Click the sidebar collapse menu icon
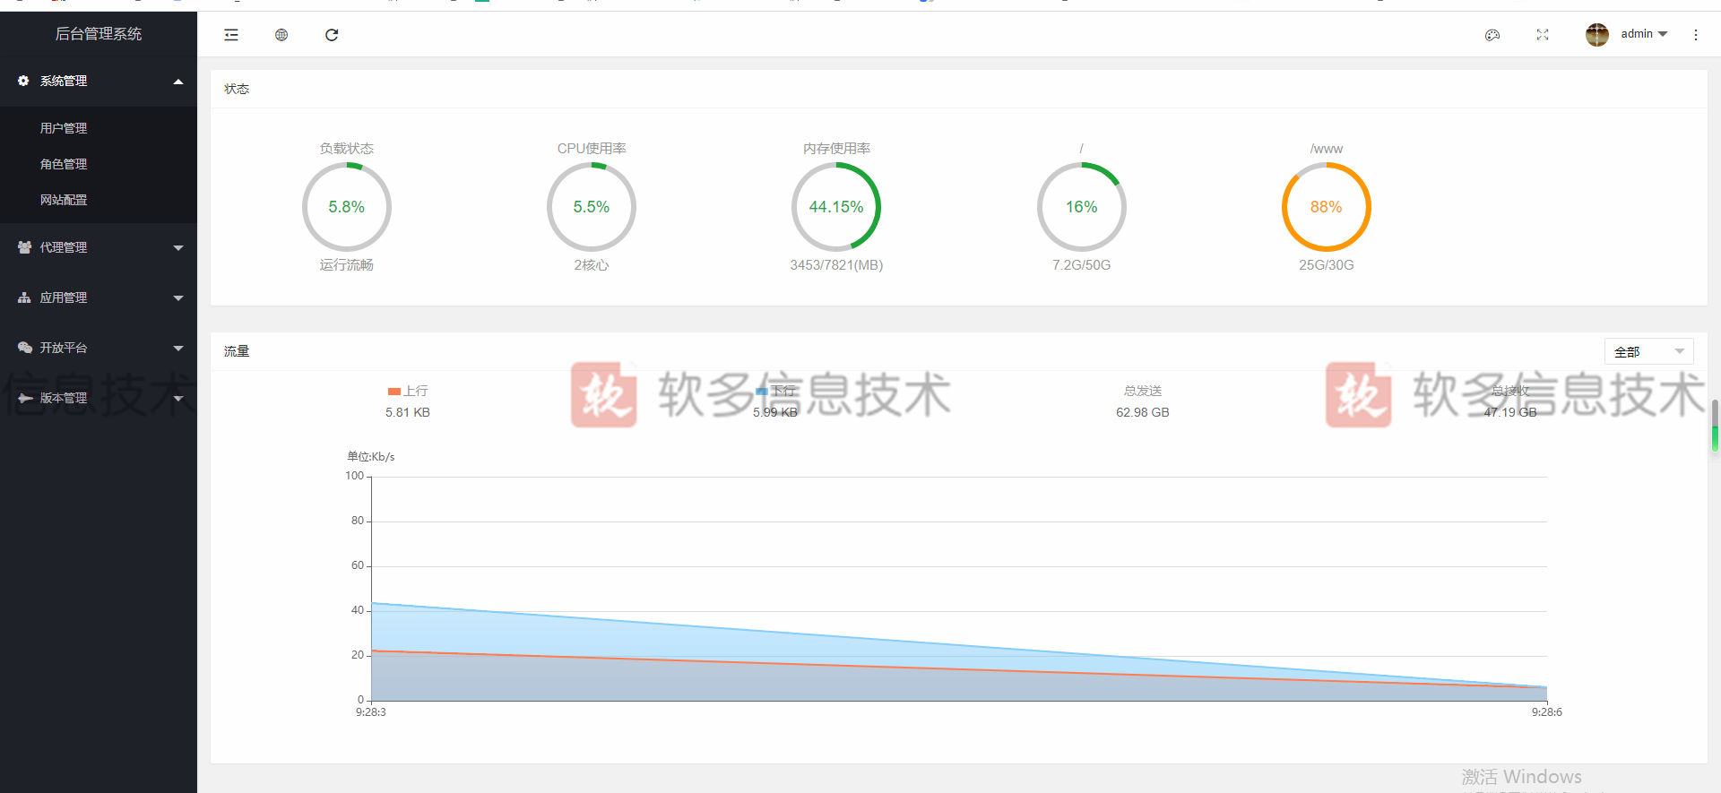This screenshot has height=793, width=1721. [231, 35]
